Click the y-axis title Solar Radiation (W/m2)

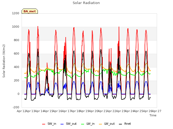[x=4, y=61]
